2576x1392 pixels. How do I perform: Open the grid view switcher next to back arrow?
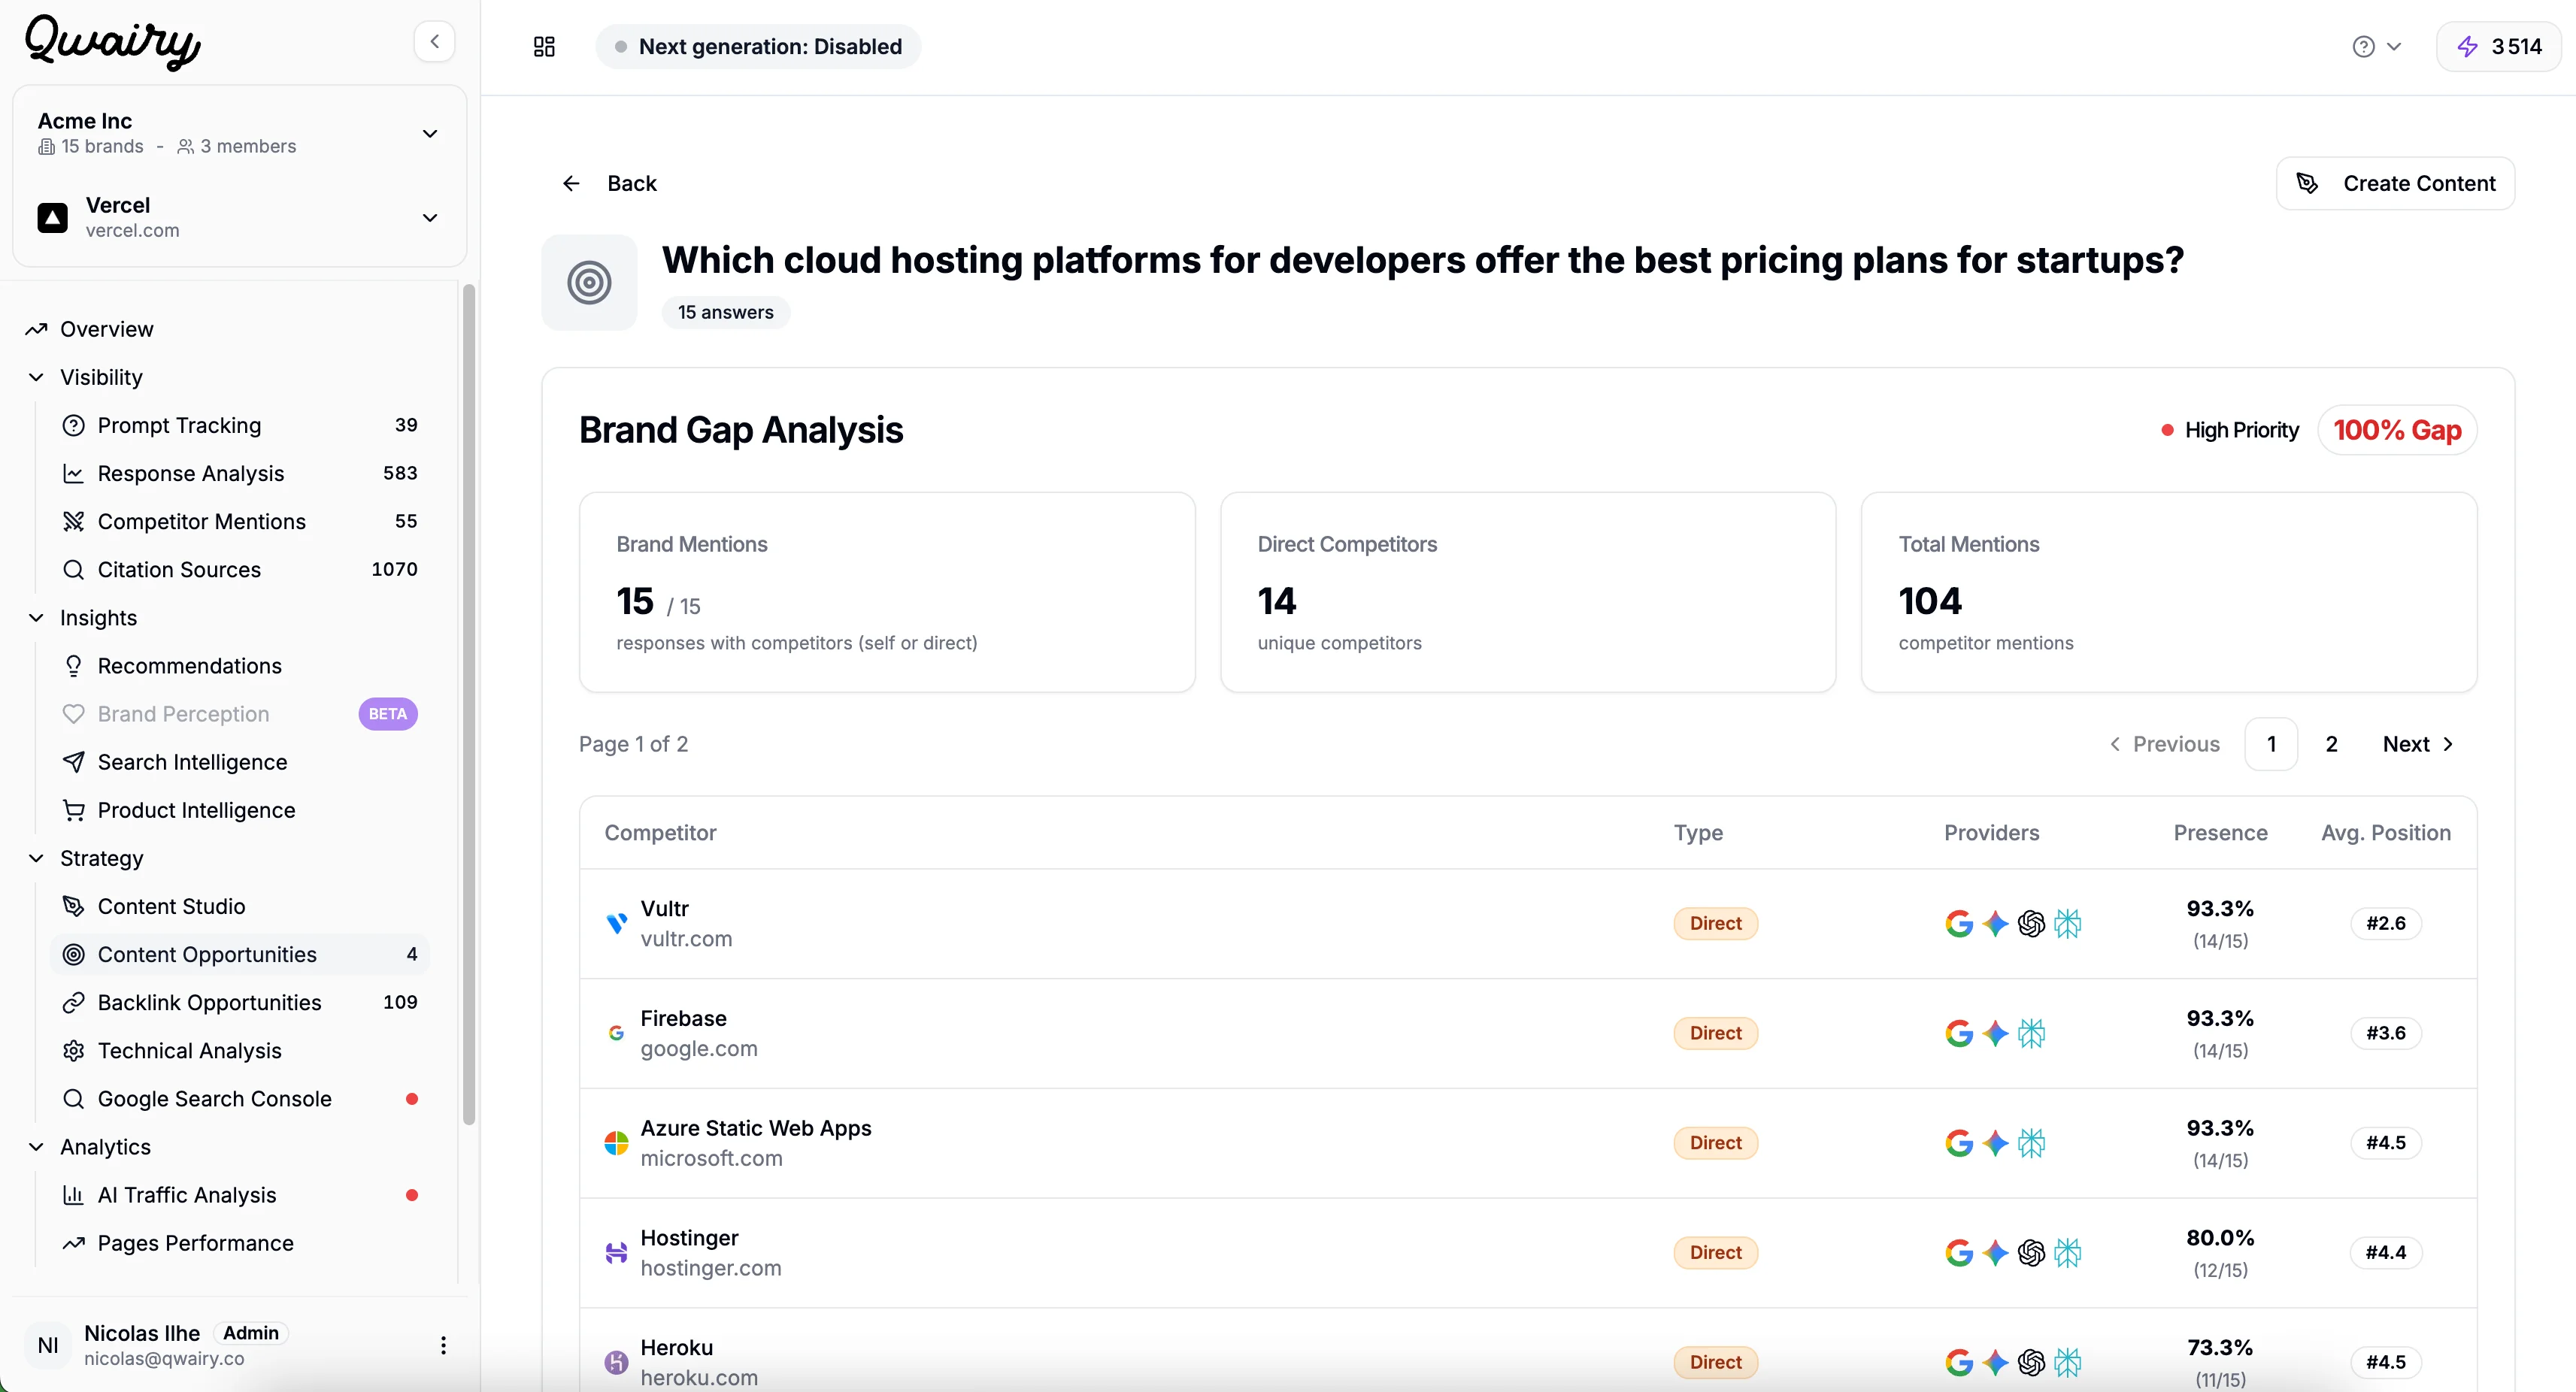[543, 46]
